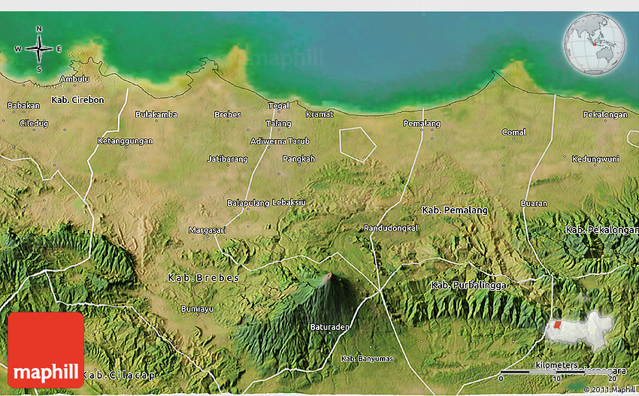Click the volcano peak above Baturaden

[x=328, y=278]
